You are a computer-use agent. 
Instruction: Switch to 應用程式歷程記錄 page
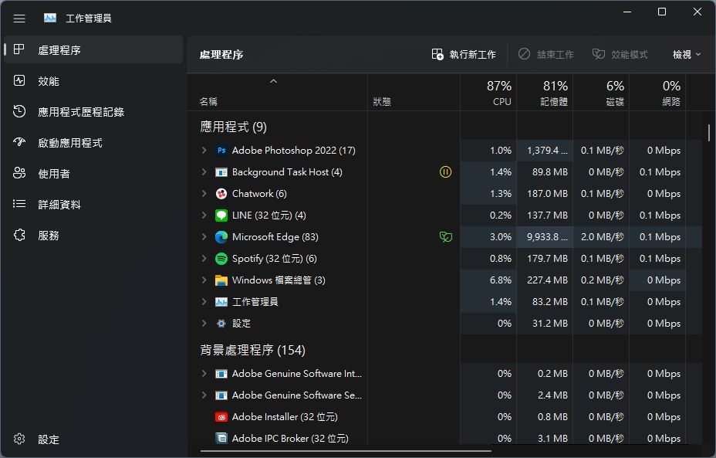click(93, 111)
